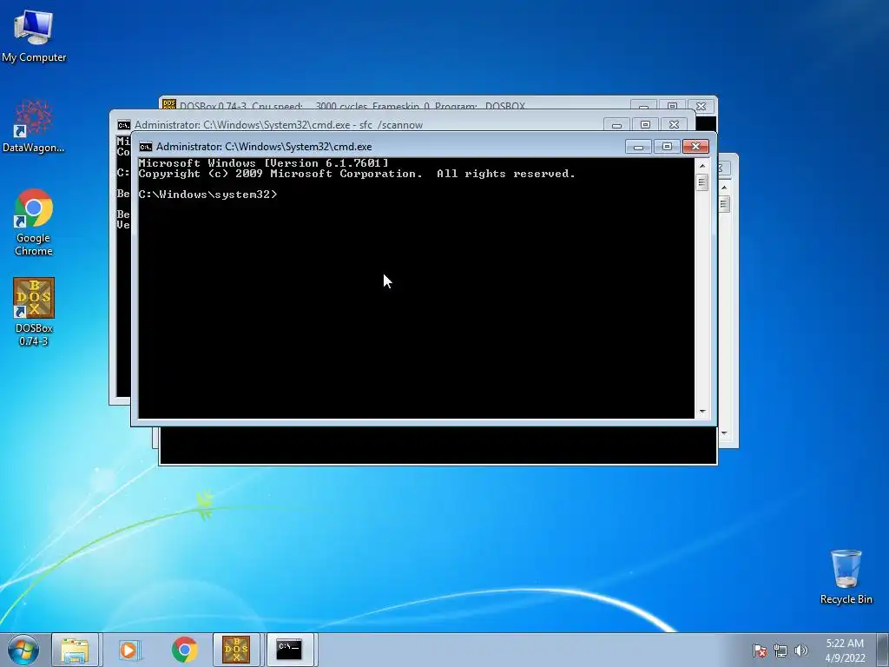Open Windows Explorer from the taskbar
The height and width of the screenshot is (667, 889).
(75, 650)
